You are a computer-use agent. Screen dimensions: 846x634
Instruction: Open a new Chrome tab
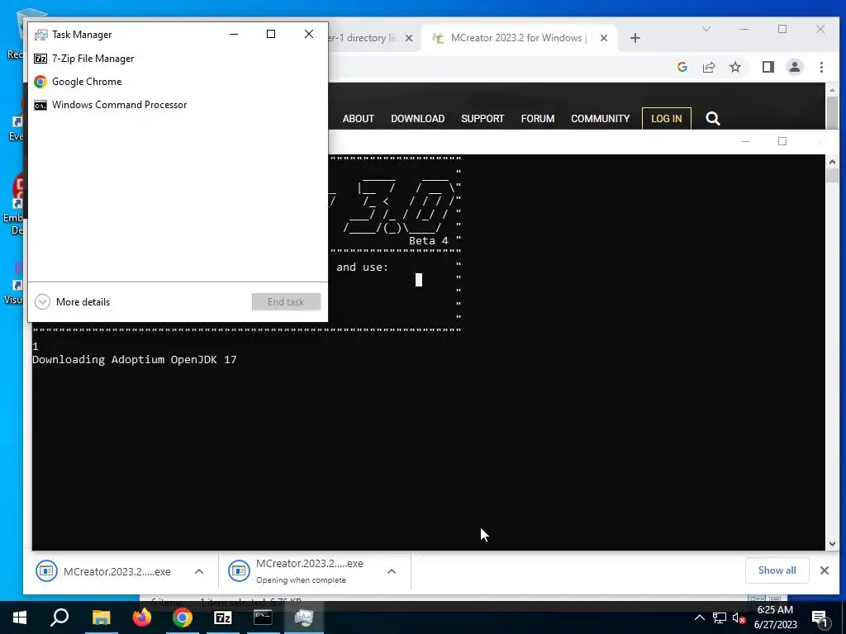coord(635,38)
